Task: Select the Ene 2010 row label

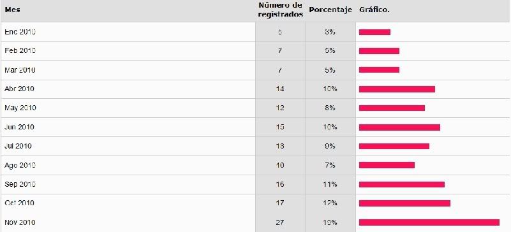Action: click(20, 32)
